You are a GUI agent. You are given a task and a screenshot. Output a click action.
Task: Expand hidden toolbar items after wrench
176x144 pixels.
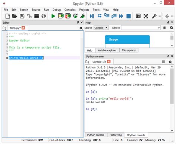pos(160,16)
